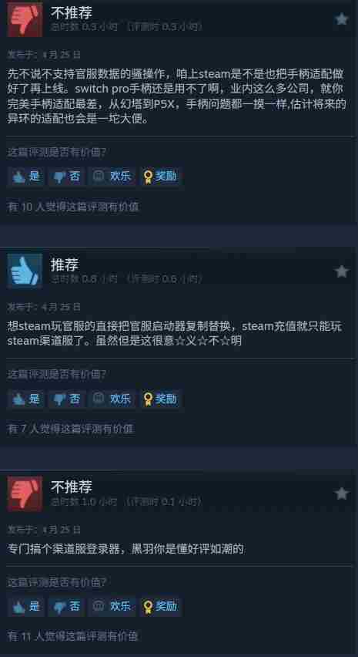
Task: Give 奖励 award to the recommended review
Action: [160, 399]
